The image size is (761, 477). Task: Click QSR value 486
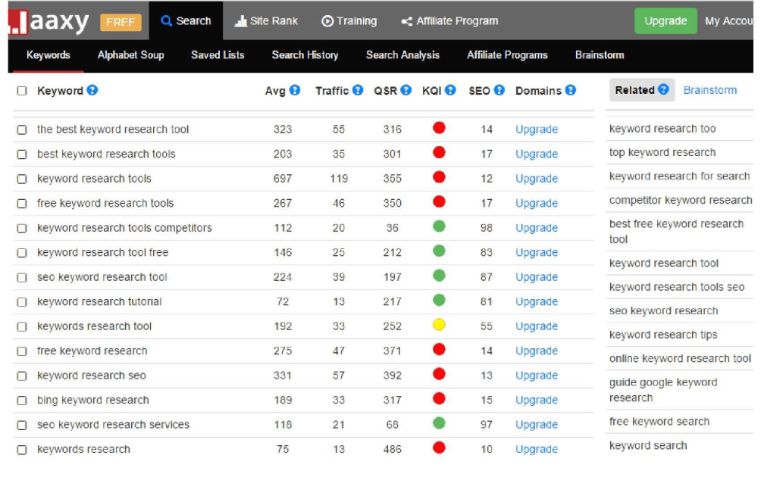click(392, 450)
